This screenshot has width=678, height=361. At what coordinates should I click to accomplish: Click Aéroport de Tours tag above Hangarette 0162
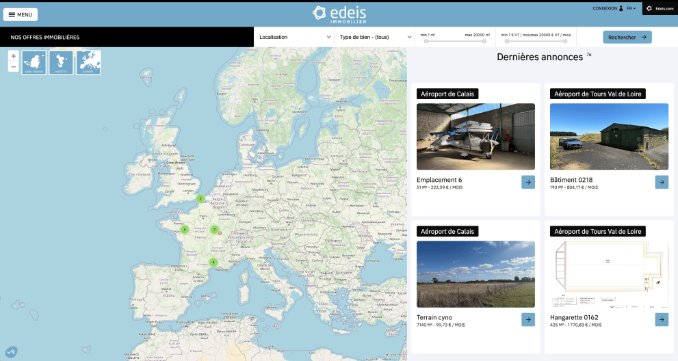597,231
